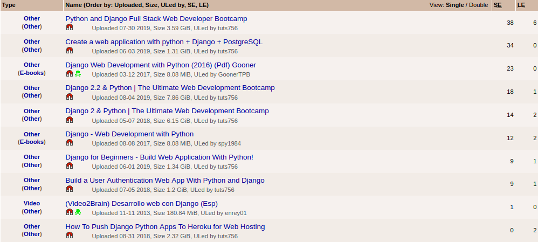Screen dimensions: 538x242
Task: Open Django 2.2 & Python Ultimate Bootcamp link
Action: click(x=170, y=87)
